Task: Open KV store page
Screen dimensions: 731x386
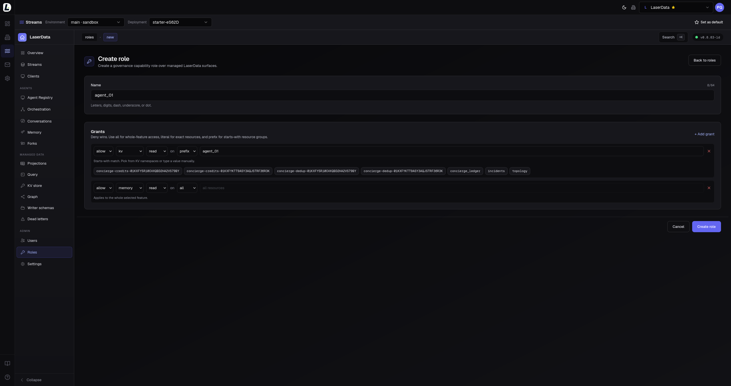Action: pos(44,186)
